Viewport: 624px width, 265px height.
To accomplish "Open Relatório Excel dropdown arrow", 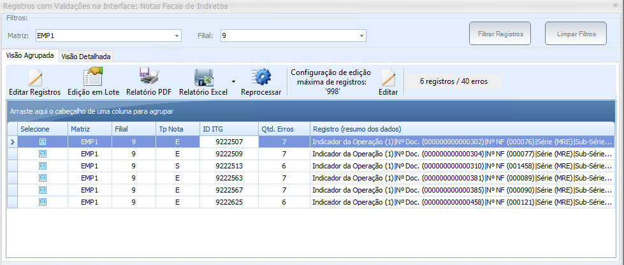I will [233, 81].
